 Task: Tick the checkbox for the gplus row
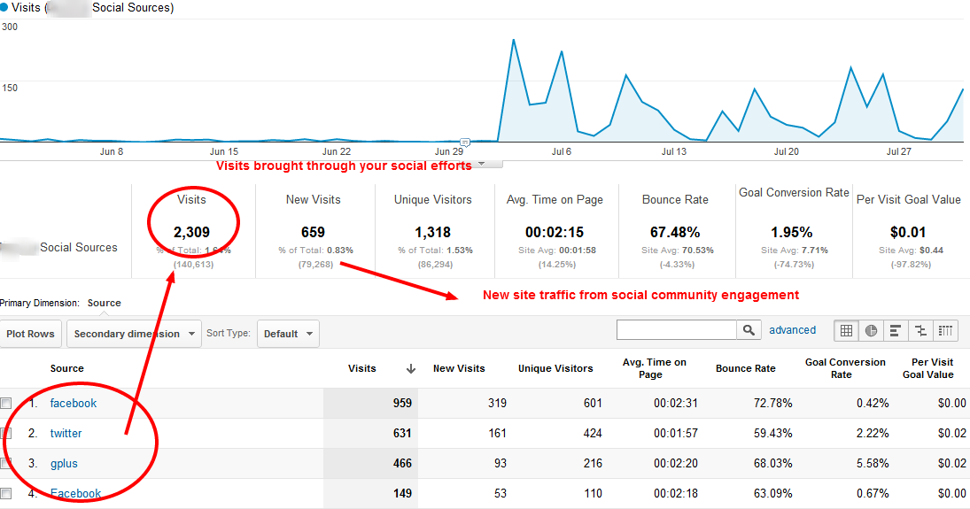click(6, 463)
